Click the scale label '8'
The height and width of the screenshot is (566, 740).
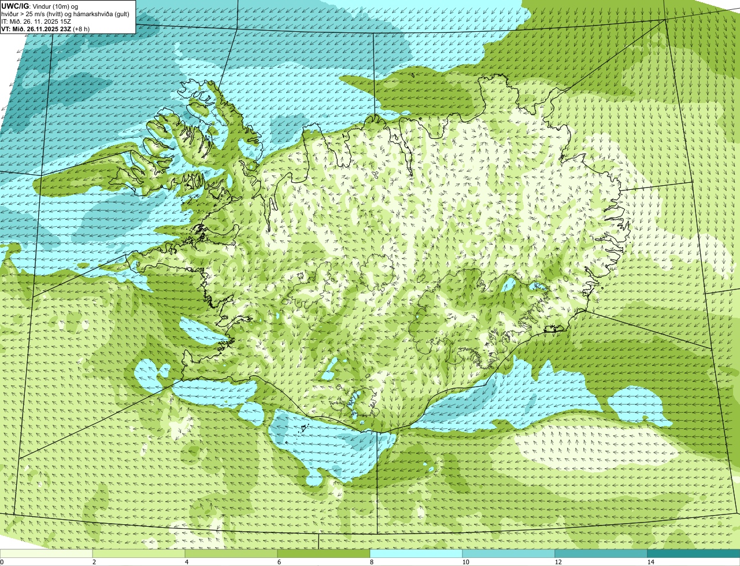coord(371,562)
